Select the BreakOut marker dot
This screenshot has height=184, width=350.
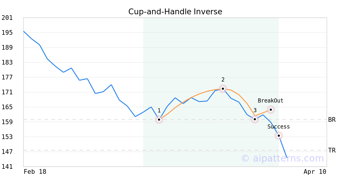click(271, 110)
